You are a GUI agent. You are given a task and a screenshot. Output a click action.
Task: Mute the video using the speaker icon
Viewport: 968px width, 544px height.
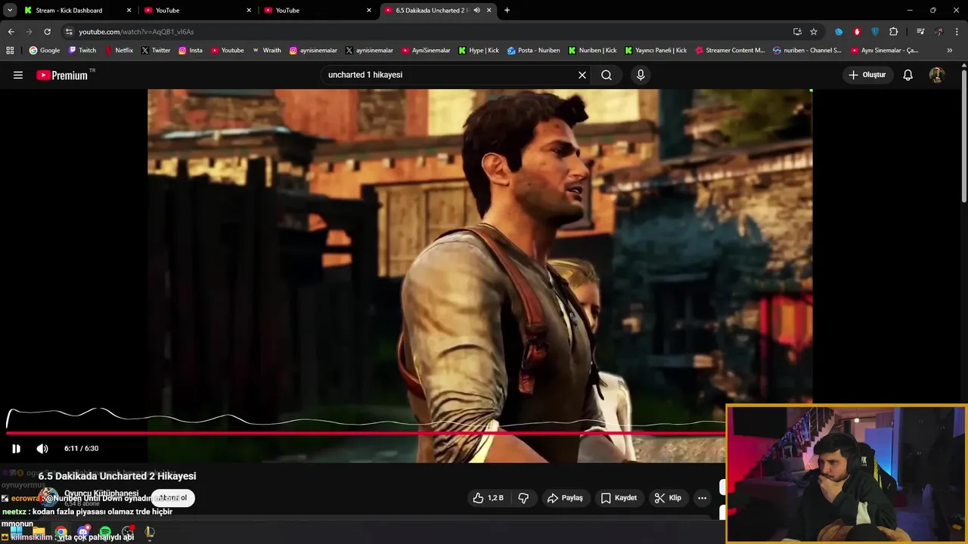click(42, 448)
